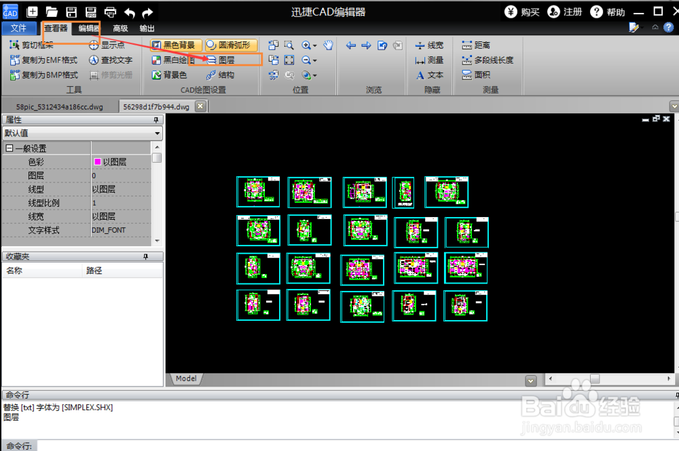
Task: Click the Redo arrow icon
Action: pyautogui.click(x=147, y=12)
